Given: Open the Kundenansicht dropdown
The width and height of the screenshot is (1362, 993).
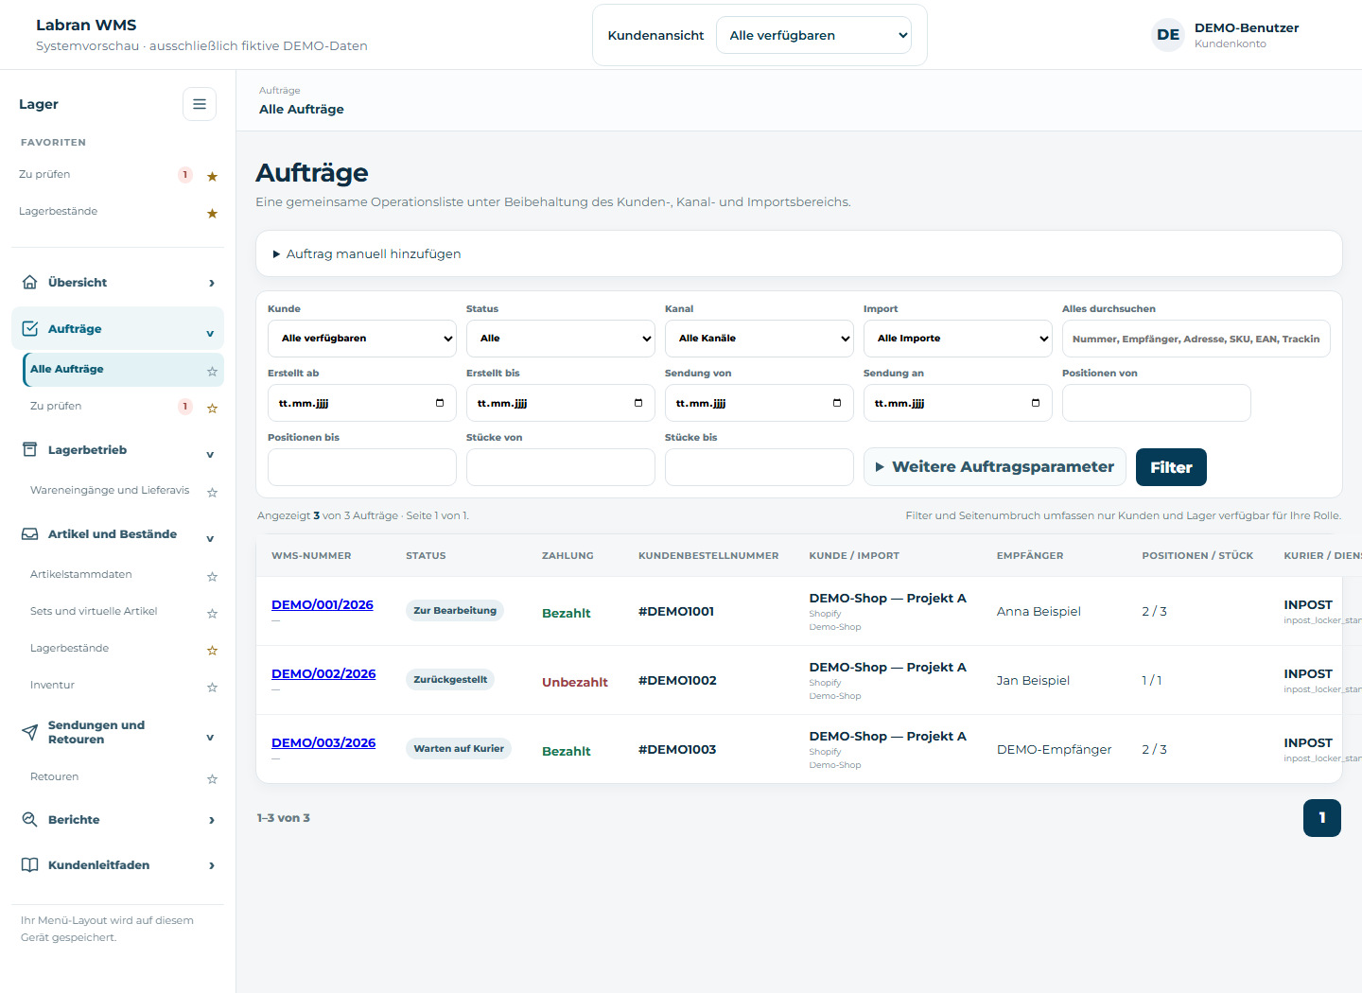Looking at the screenshot, I should tap(813, 35).
